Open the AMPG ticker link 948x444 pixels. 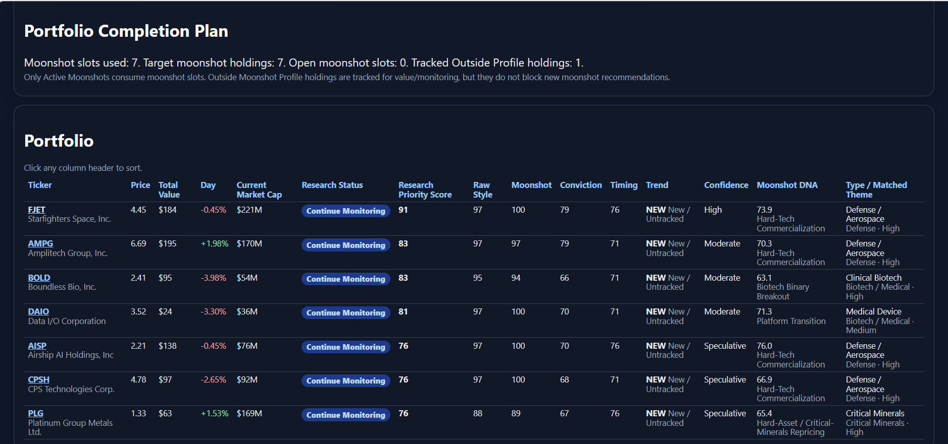(x=40, y=243)
